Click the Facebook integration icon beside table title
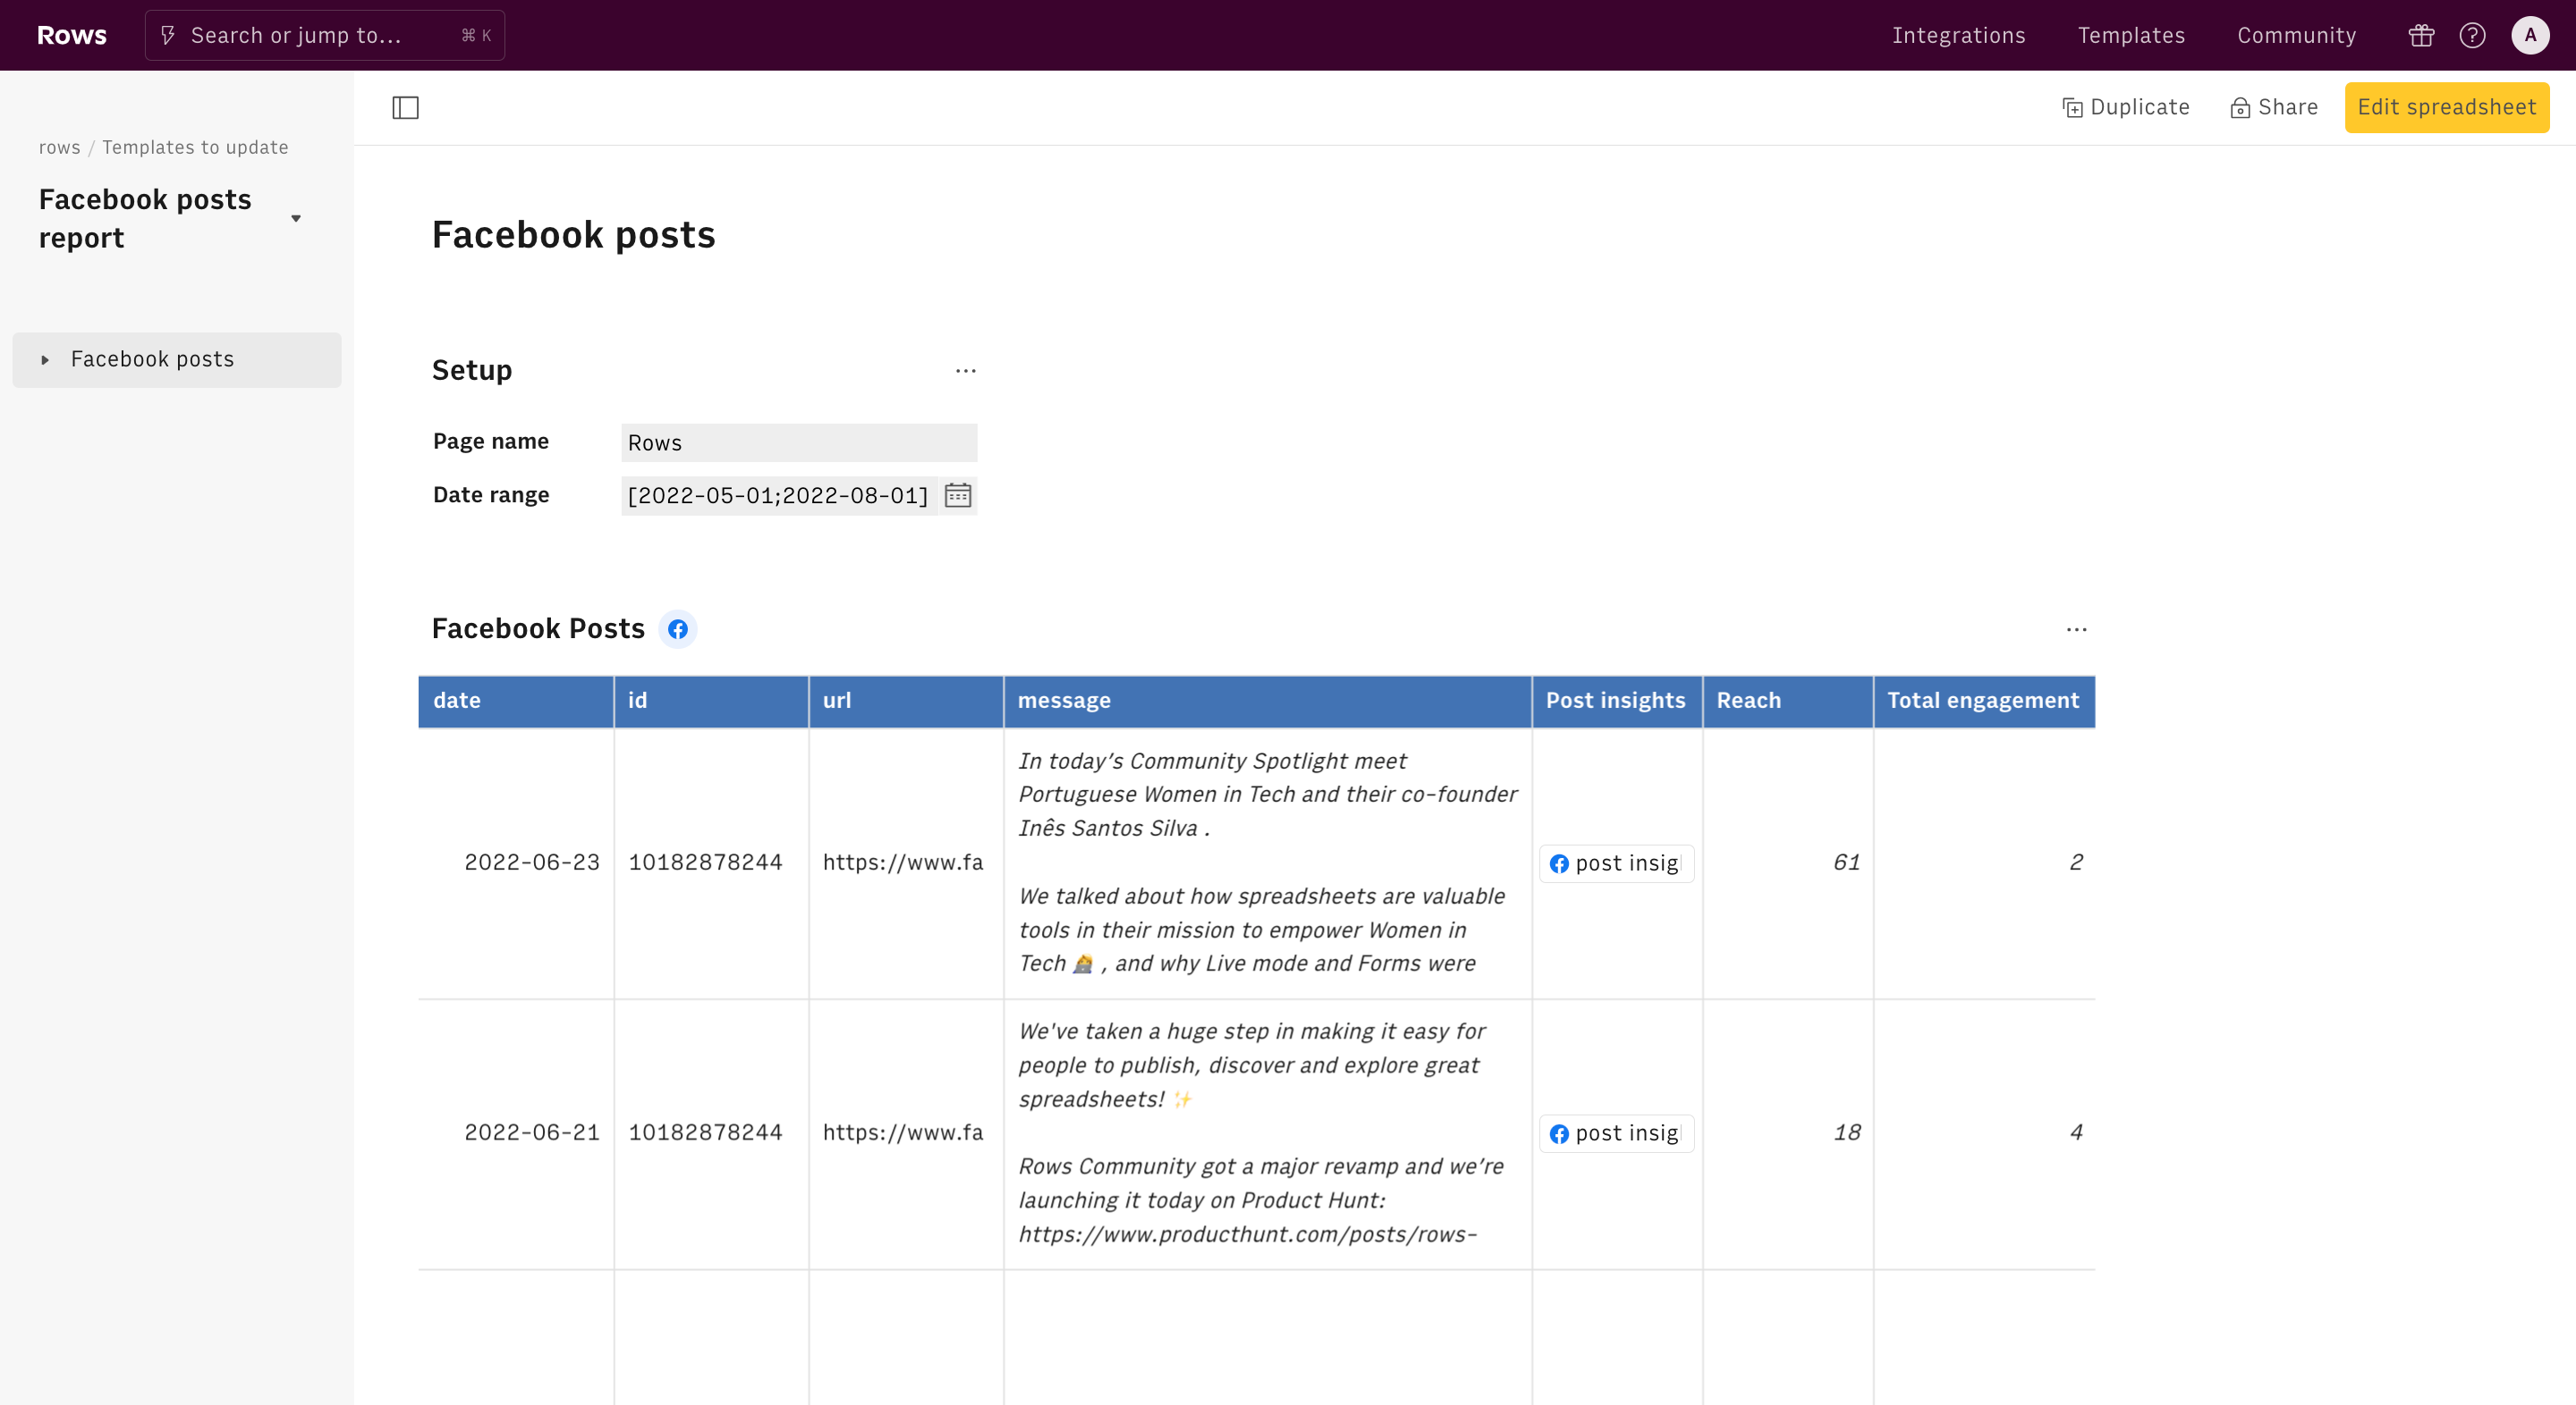The width and height of the screenshot is (2576, 1405). click(x=678, y=629)
